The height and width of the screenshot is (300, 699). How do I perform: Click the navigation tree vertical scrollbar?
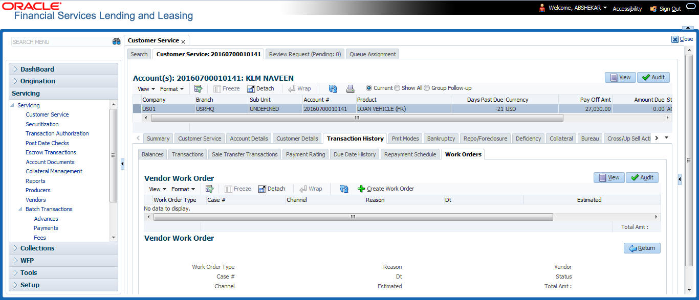point(113,155)
